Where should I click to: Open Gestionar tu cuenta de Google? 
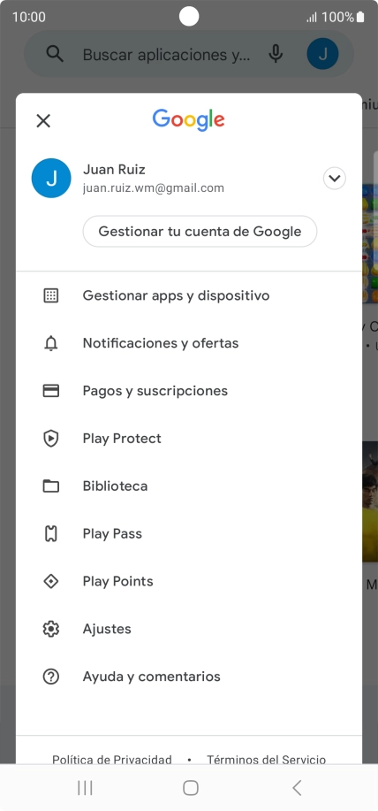200,231
